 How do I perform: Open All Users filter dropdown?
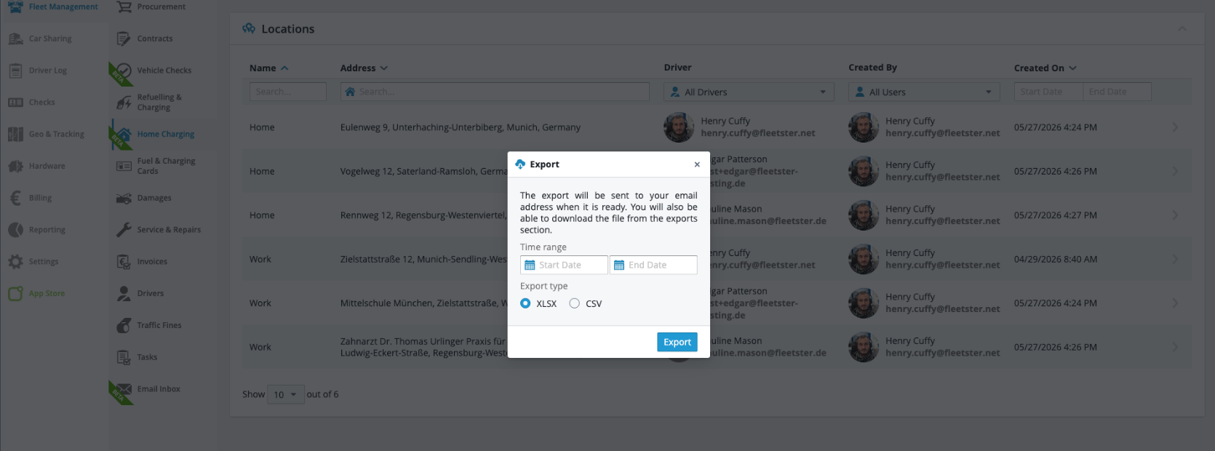[924, 92]
